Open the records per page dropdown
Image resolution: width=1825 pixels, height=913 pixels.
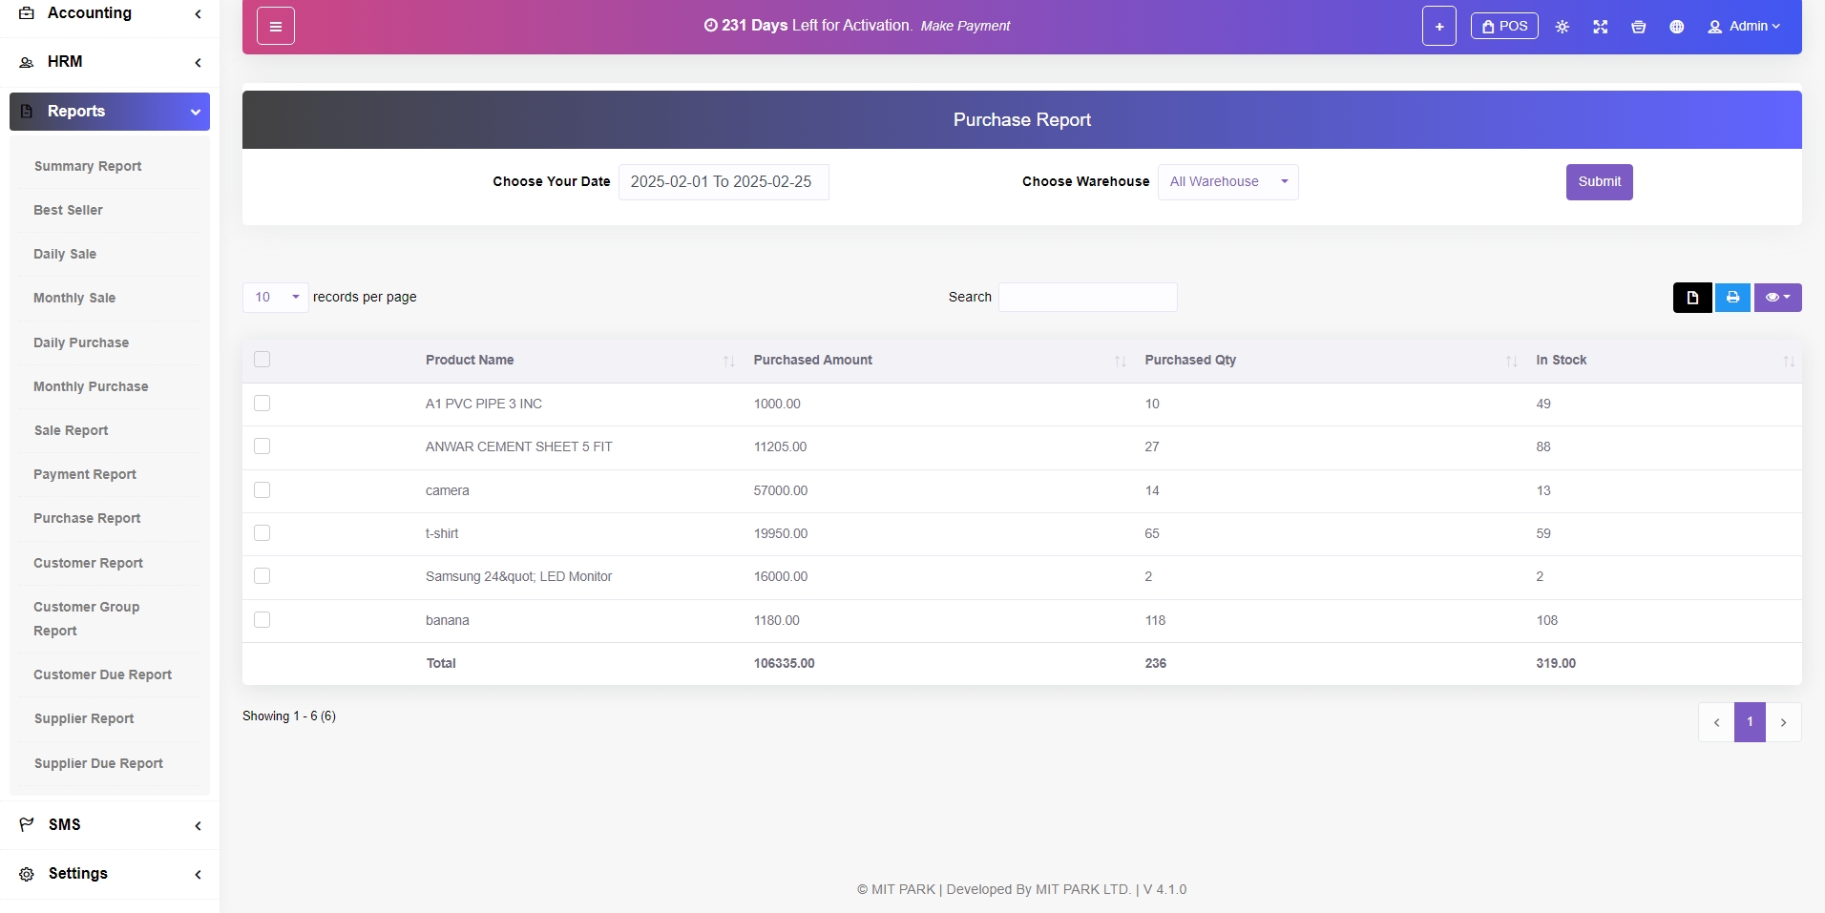275,298
